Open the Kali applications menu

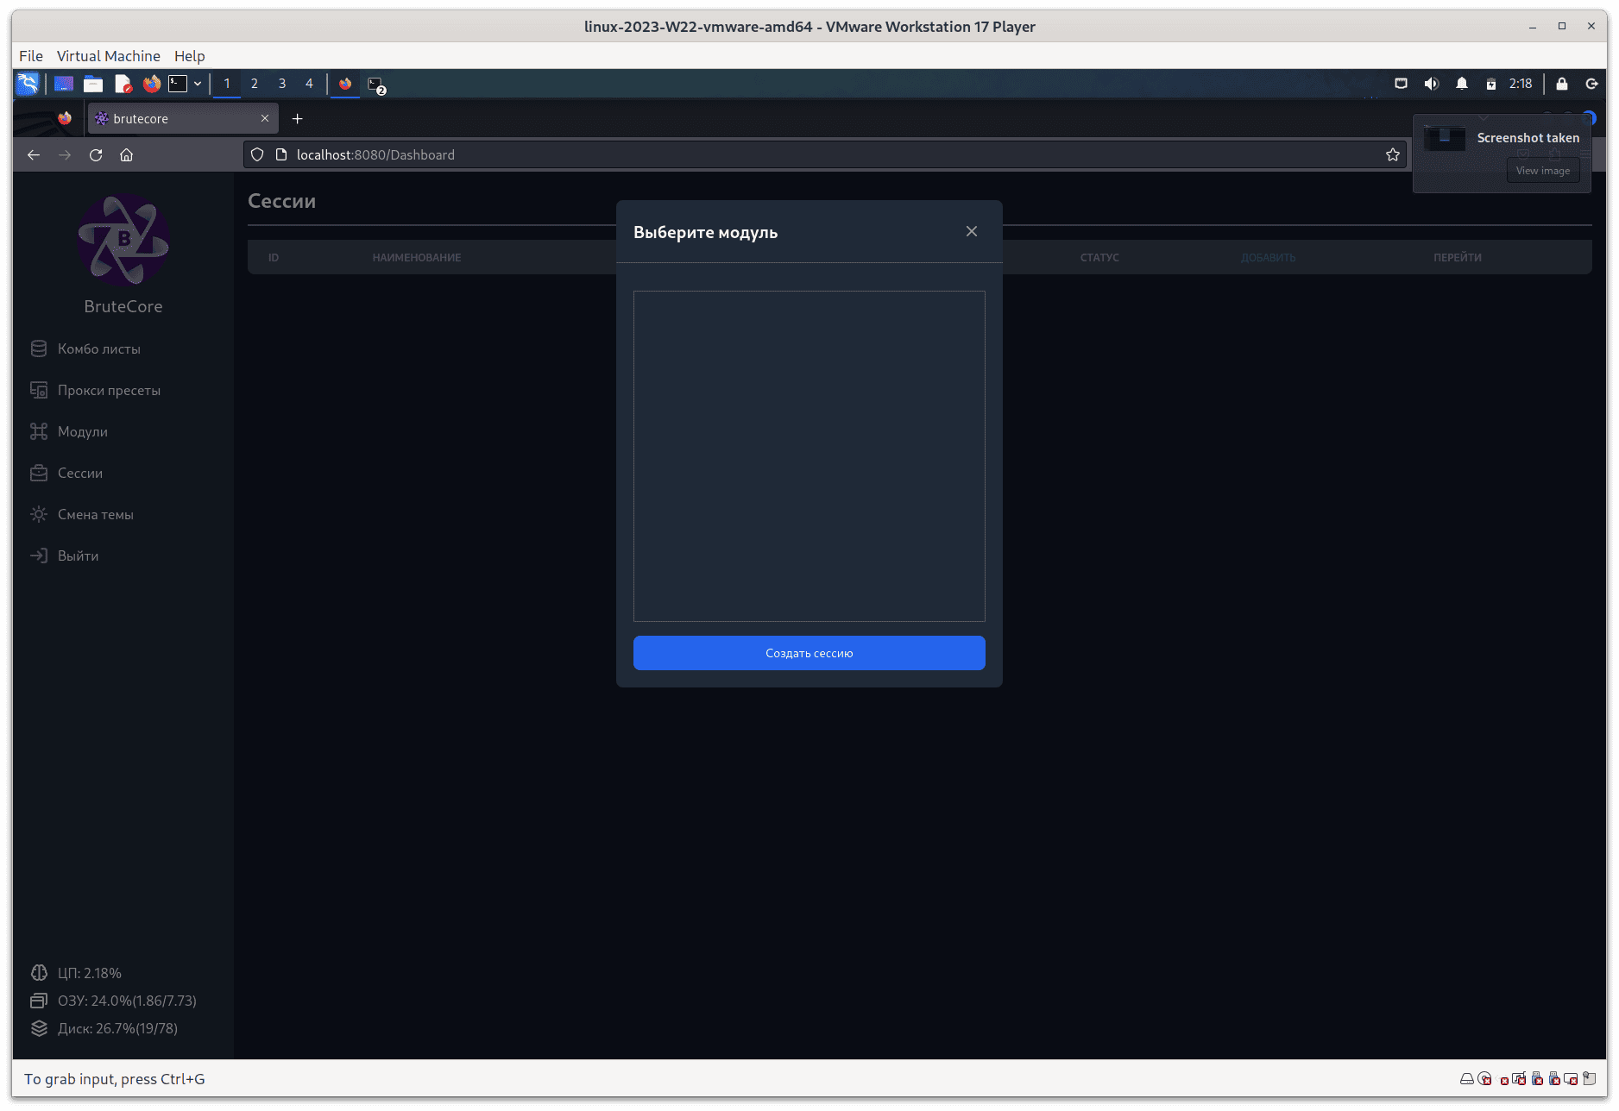28,84
